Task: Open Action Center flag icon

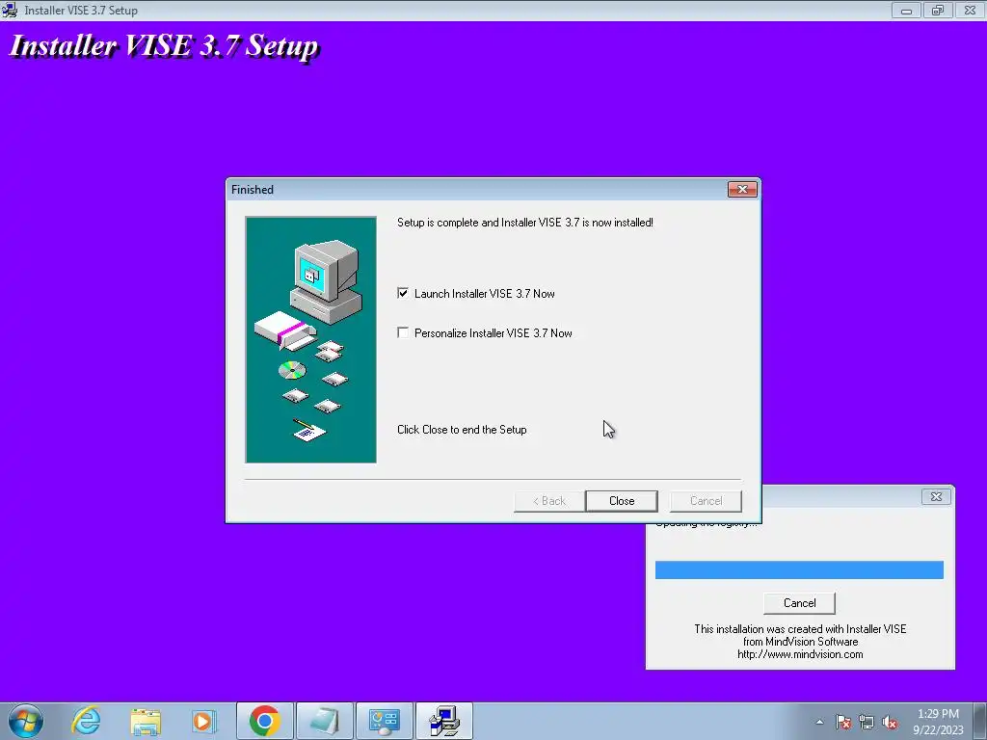Action: (843, 722)
